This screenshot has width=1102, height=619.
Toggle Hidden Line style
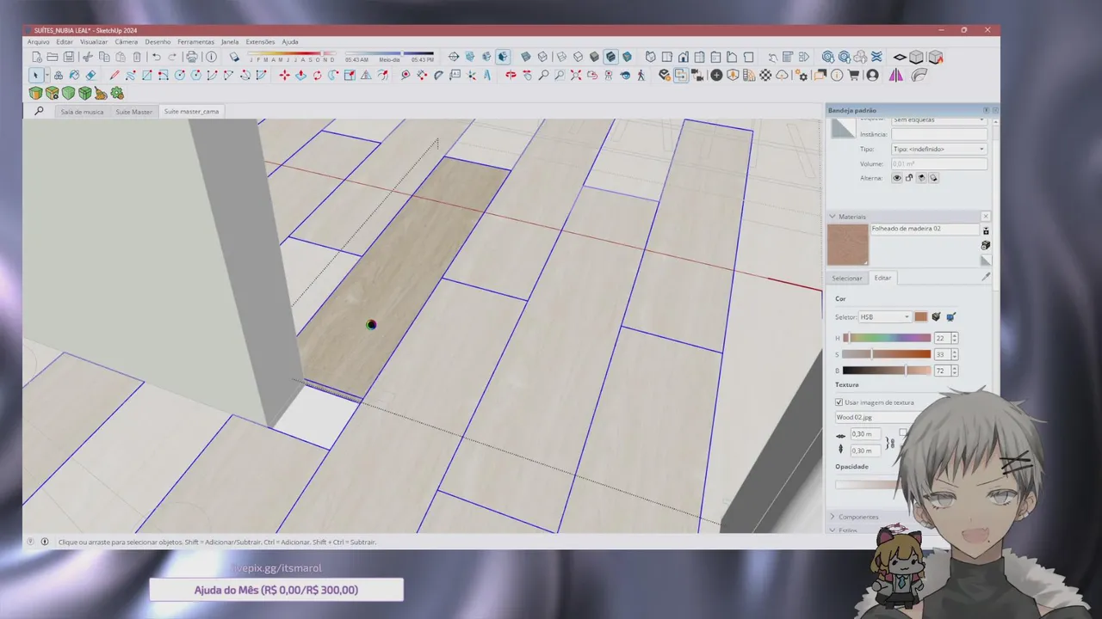578,57
